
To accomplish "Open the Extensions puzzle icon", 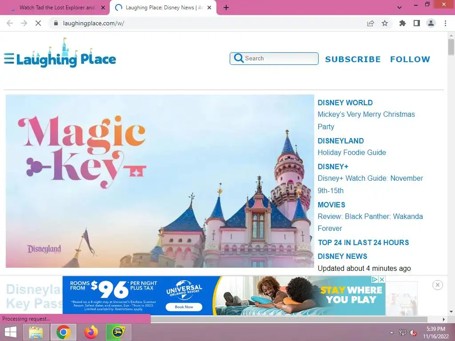I will point(403,23).
